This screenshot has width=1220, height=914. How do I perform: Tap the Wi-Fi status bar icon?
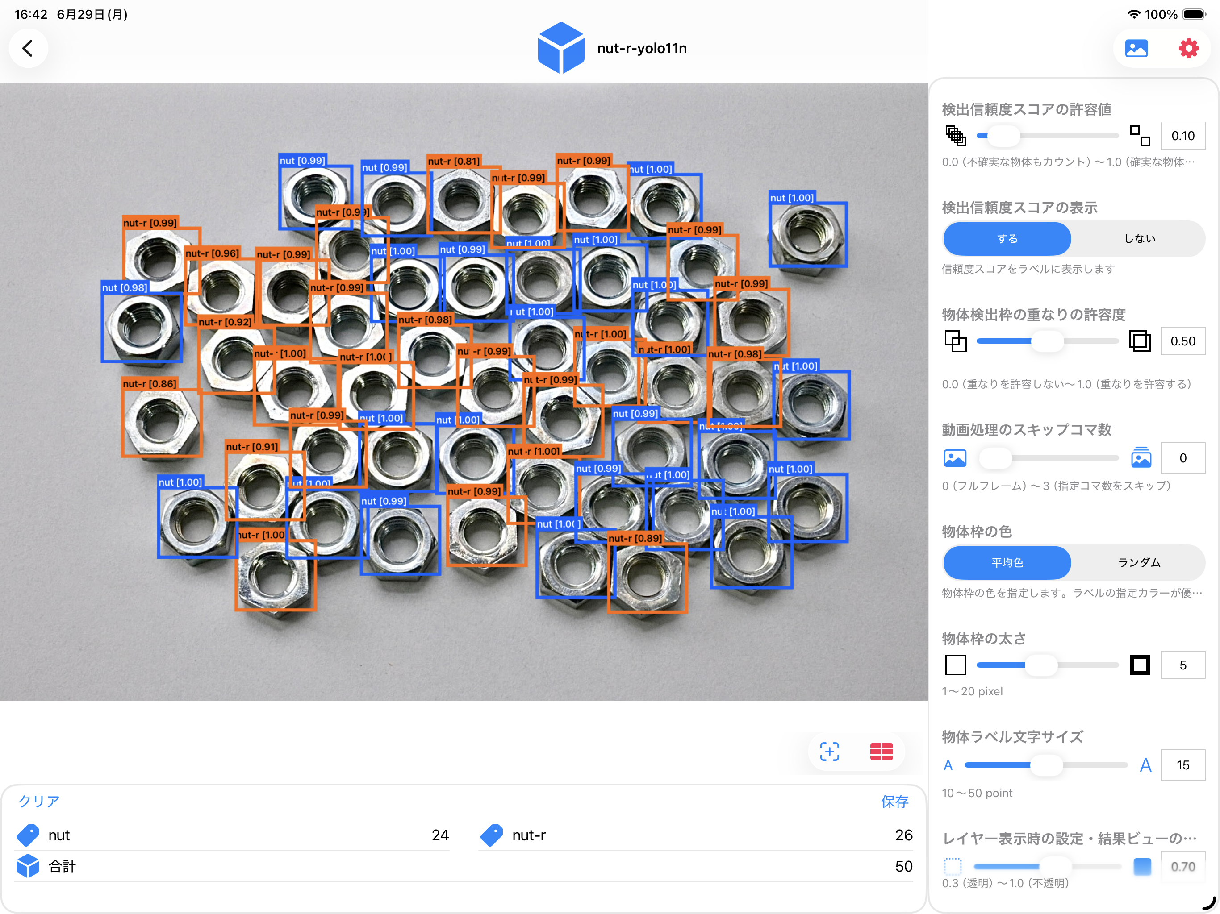(x=1133, y=14)
